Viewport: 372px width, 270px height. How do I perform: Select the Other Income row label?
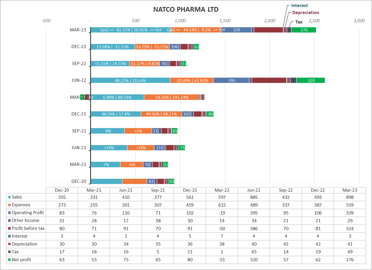(x=26, y=220)
